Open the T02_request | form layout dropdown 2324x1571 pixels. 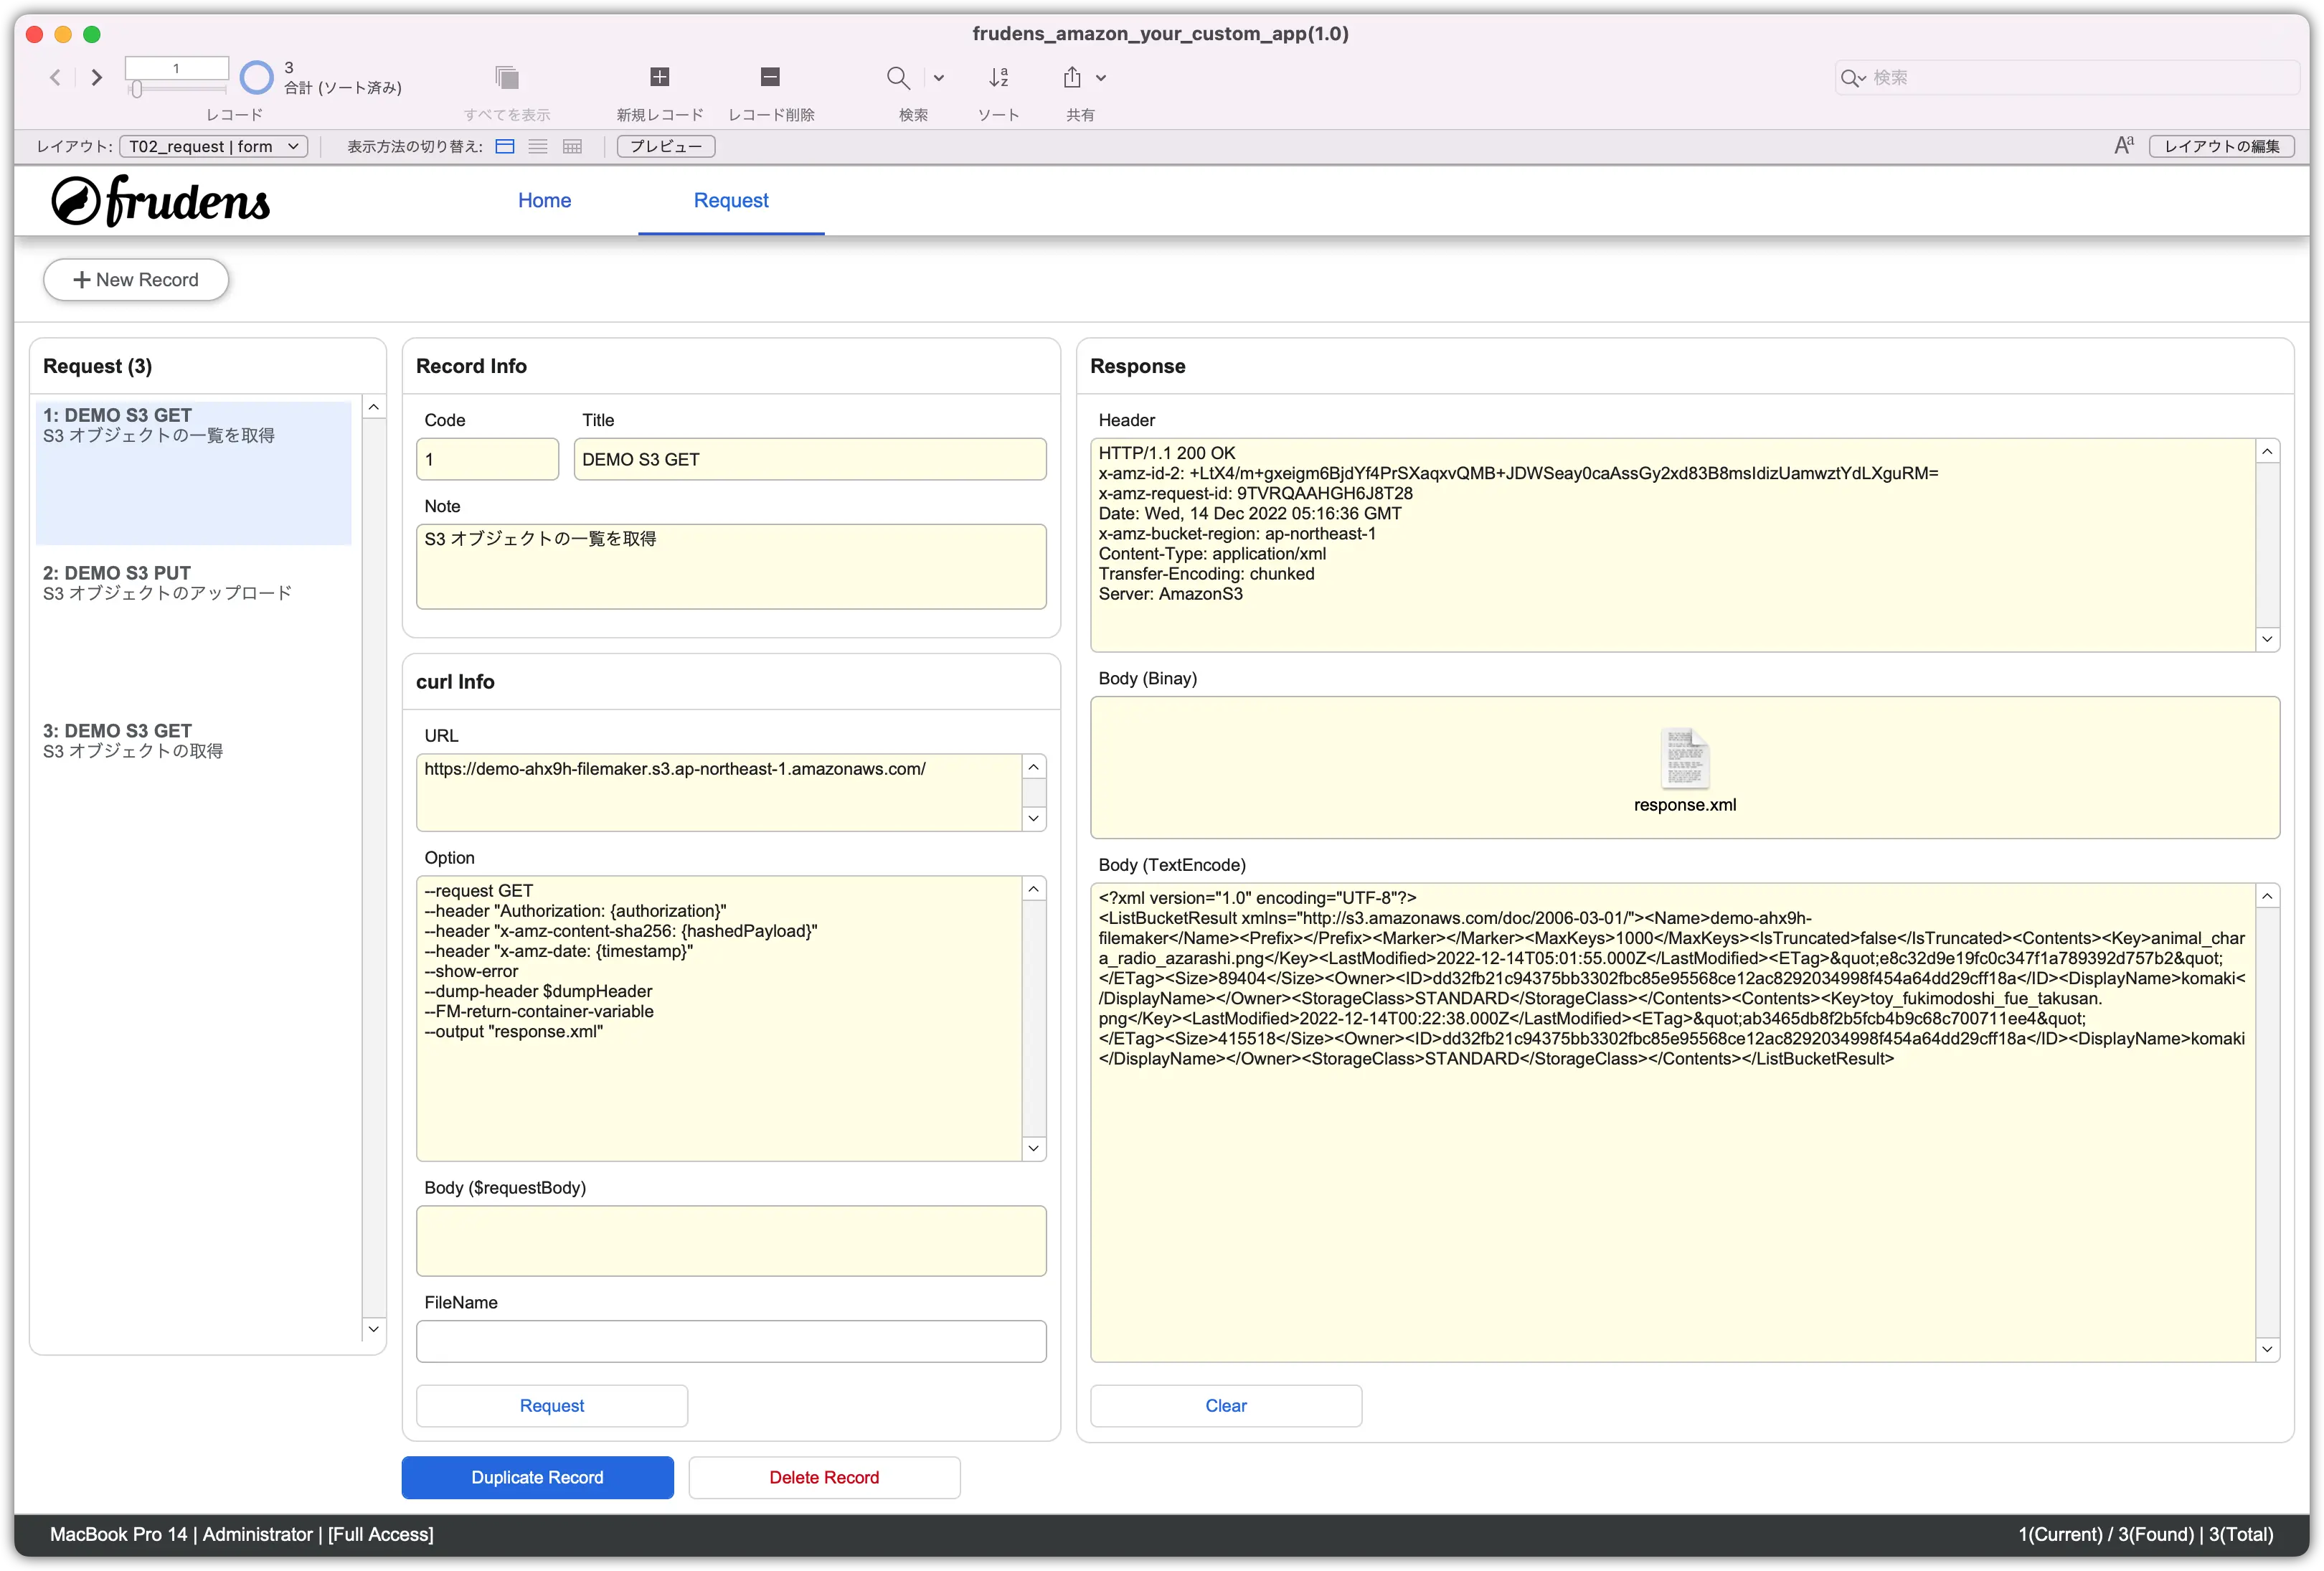point(213,146)
